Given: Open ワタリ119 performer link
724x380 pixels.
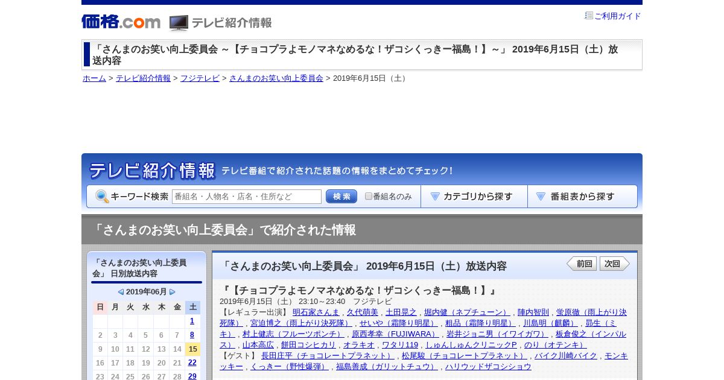Looking at the screenshot, I should point(400,344).
